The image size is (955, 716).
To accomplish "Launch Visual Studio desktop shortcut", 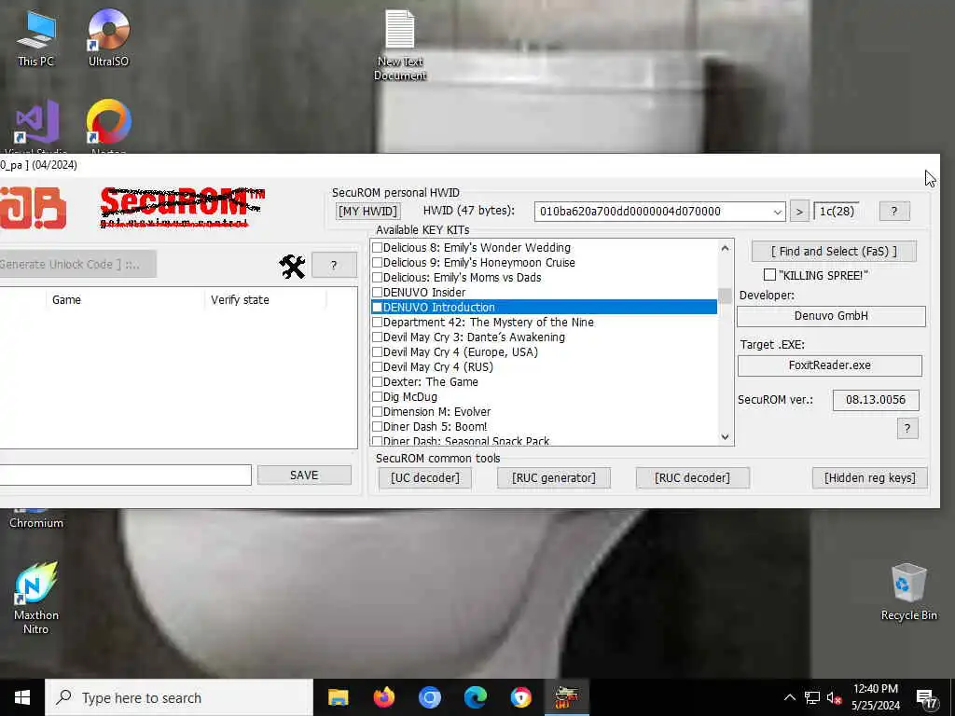I will (36, 125).
